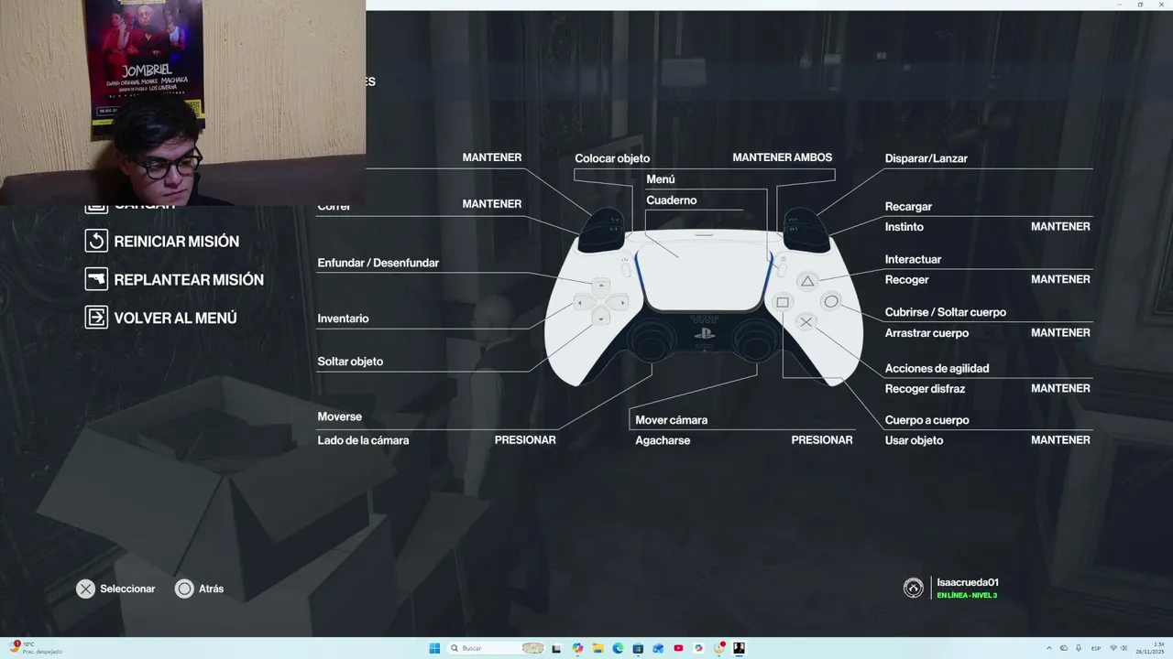Viewport: 1173px width, 659px height.
Task: Click the Lado de la cámara label
Action: click(363, 441)
